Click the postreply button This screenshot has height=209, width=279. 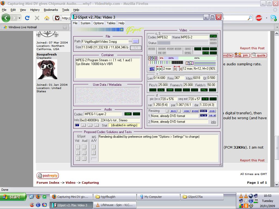pos(48,176)
